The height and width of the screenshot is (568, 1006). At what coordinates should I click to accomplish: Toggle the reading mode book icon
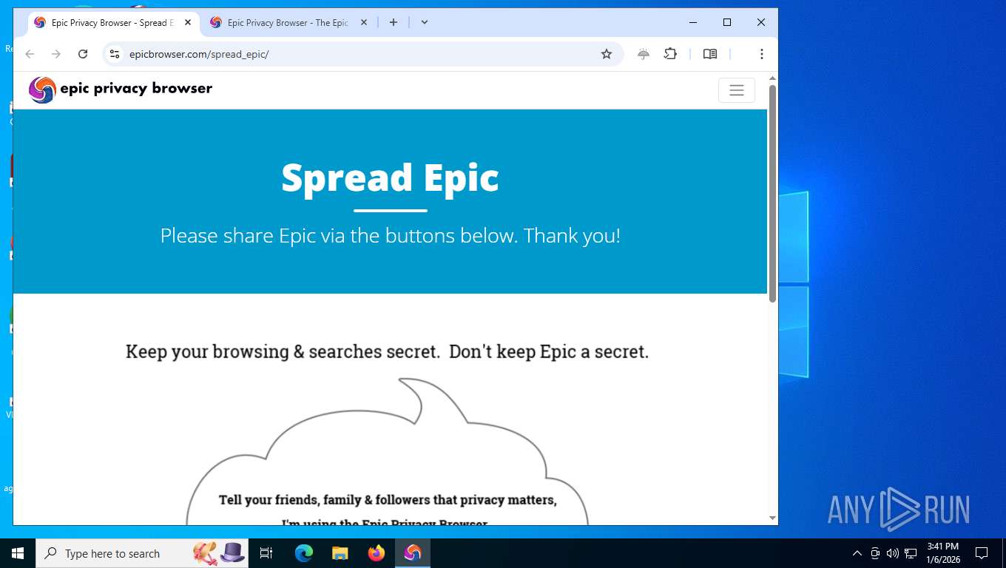(710, 54)
